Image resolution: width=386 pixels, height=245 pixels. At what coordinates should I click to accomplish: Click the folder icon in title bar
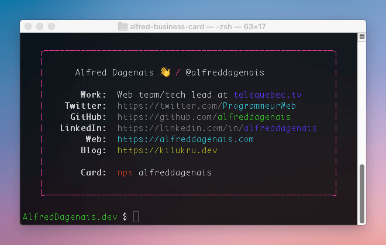tap(123, 26)
